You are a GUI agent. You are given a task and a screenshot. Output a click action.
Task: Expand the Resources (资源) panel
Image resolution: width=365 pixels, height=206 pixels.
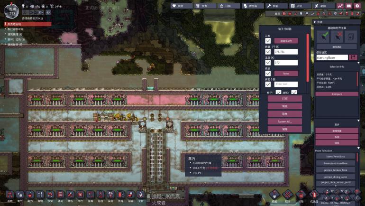(x=337, y=22)
